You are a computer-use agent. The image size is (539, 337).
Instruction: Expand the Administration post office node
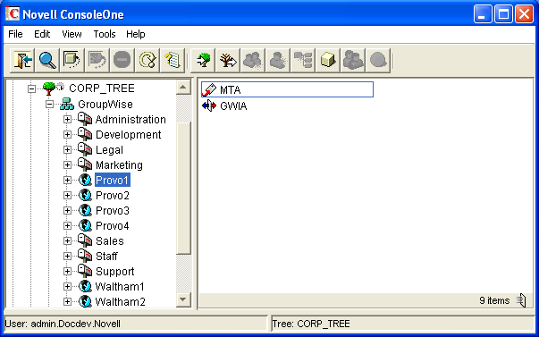pyautogui.click(x=67, y=119)
